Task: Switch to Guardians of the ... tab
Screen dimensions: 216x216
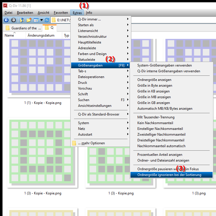Action: (23, 28)
